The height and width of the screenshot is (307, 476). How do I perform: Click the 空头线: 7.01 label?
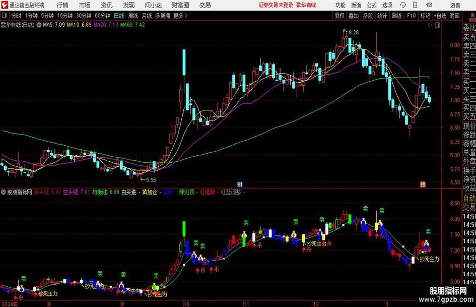(x=76, y=192)
